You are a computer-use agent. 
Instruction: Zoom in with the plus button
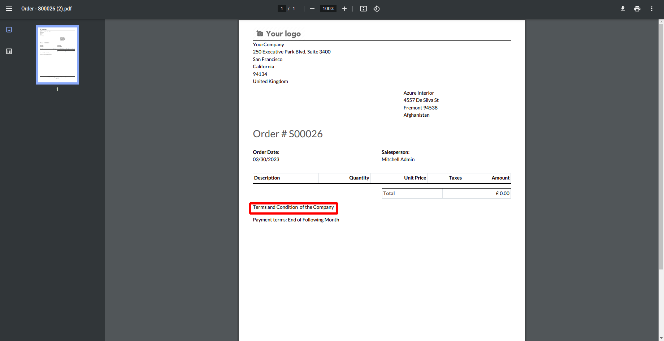click(x=344, y=9)
